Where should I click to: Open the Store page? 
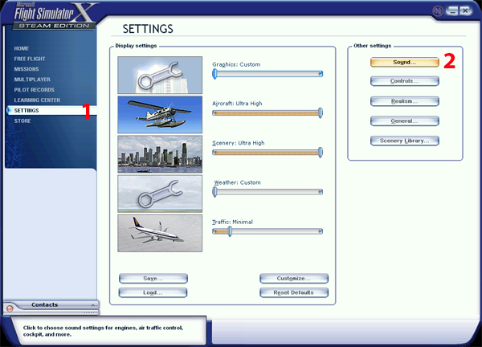click(x=22, y=120)
